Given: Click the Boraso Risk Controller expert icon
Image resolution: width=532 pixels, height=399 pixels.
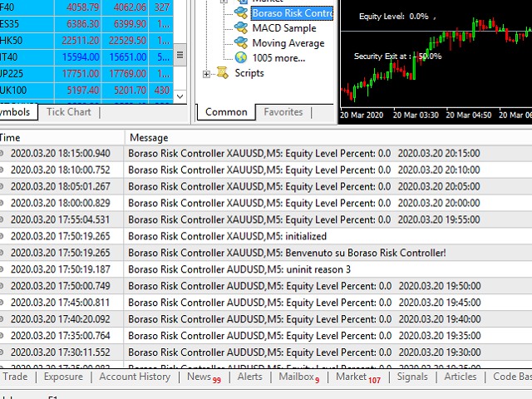Looking at the screenshot, I should (241, 13).
